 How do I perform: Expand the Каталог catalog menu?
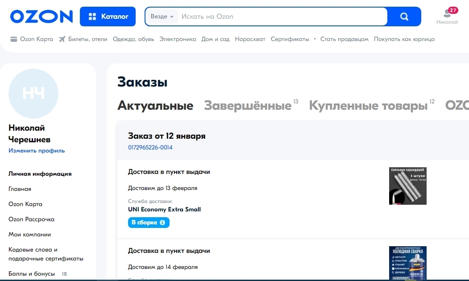108,16
